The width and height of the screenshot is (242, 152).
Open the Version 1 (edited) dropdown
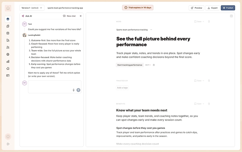click(x=32, y=8)
